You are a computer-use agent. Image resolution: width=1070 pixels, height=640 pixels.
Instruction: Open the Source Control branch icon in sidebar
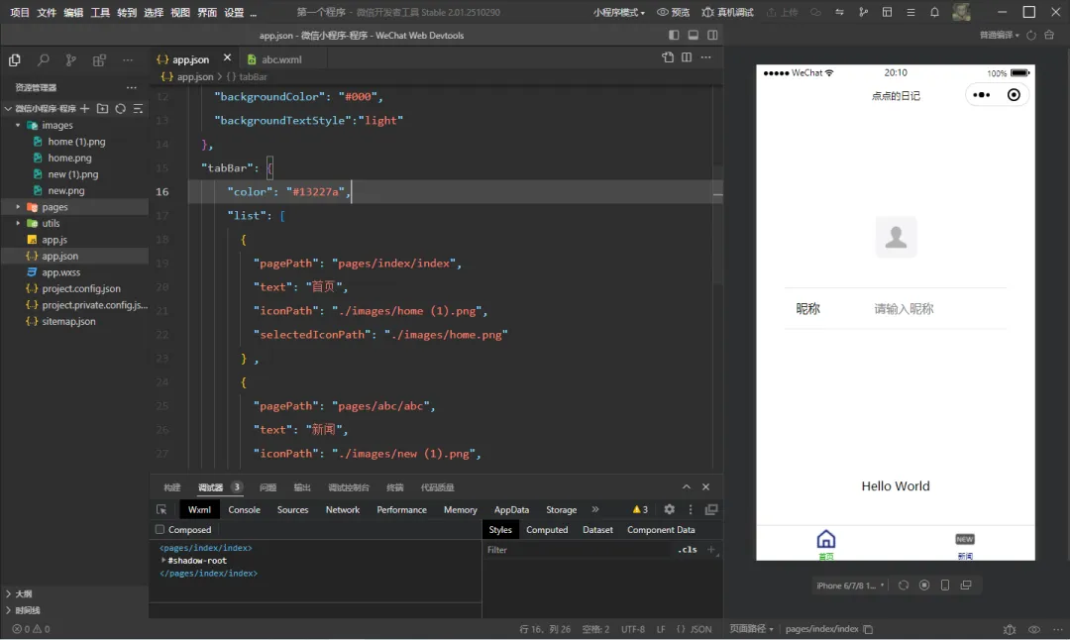click(71, 60)
